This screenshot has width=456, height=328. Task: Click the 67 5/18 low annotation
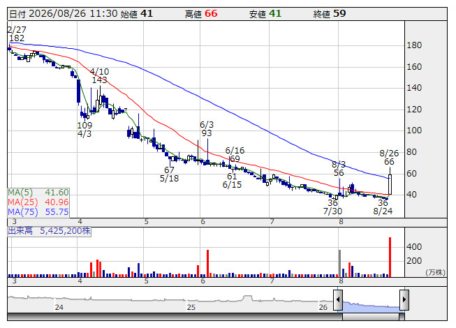pyautogui.click(x=169, y=174)
